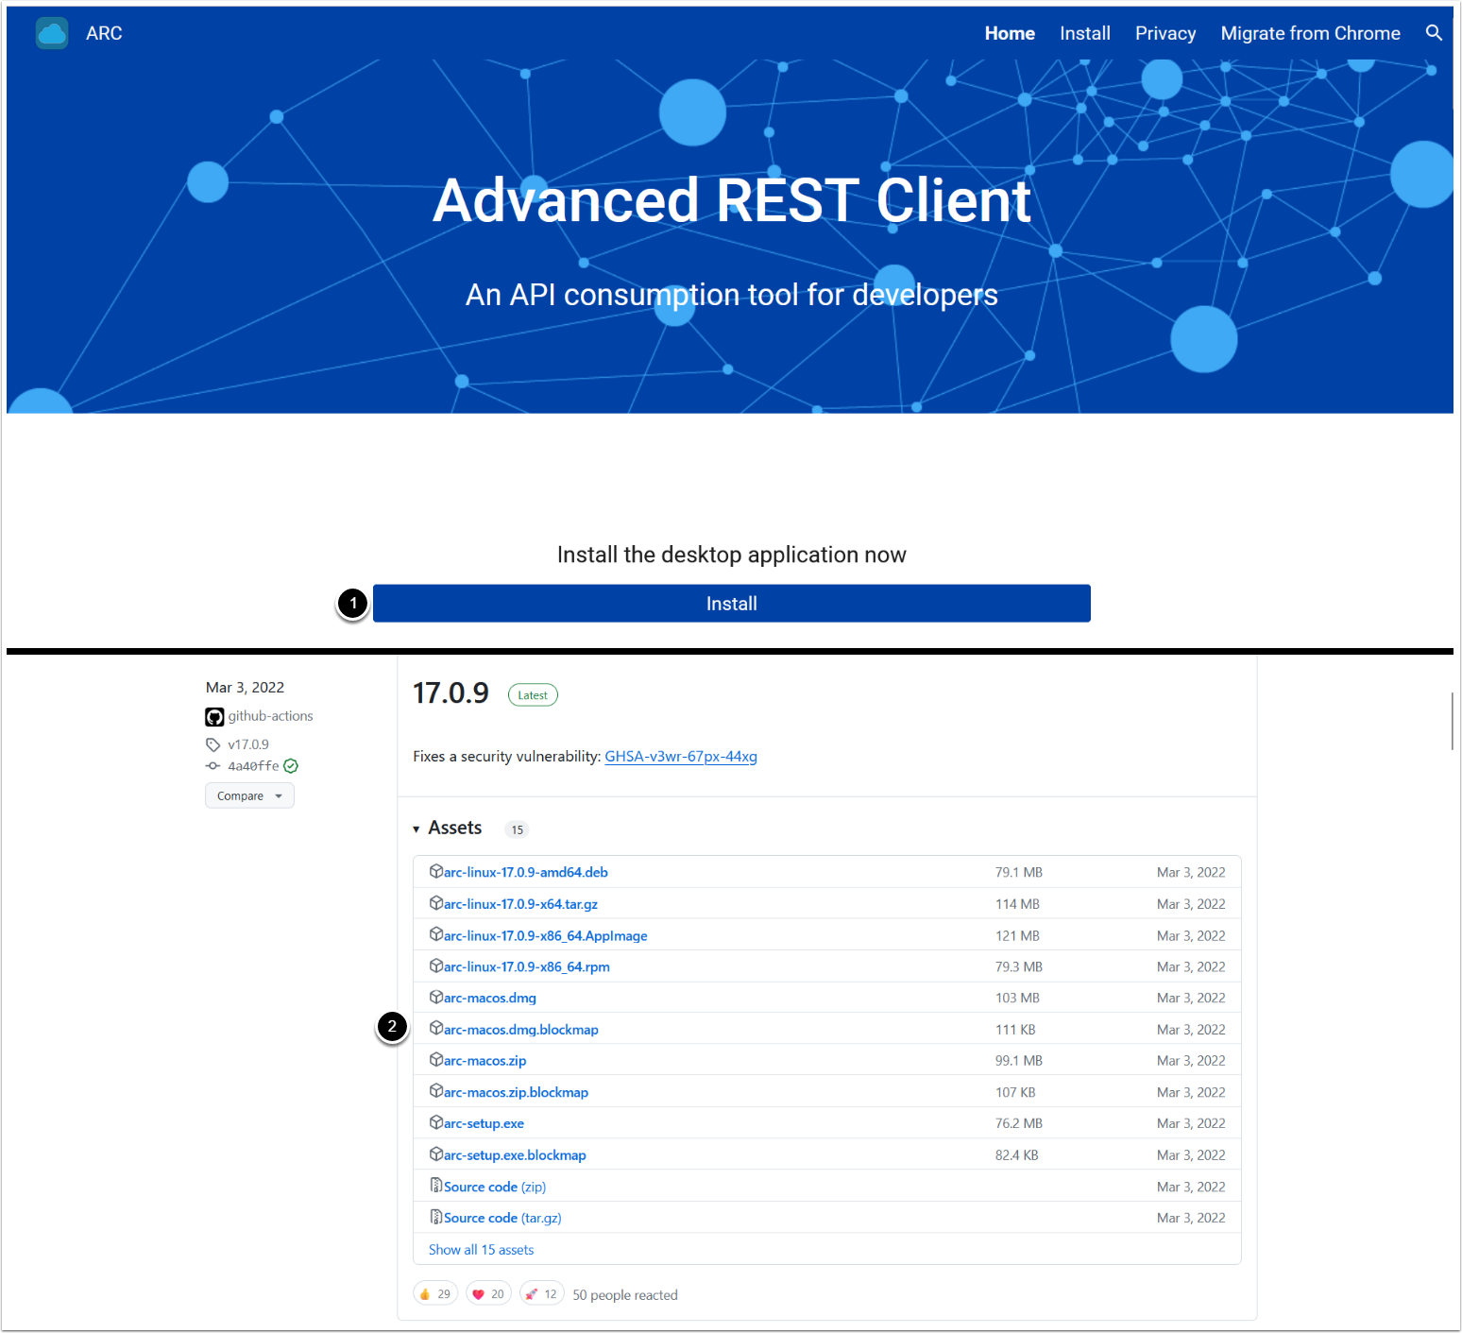The image size is (1462, 1333).
Task: Open the Install nav item
Action: point(1085,34)
